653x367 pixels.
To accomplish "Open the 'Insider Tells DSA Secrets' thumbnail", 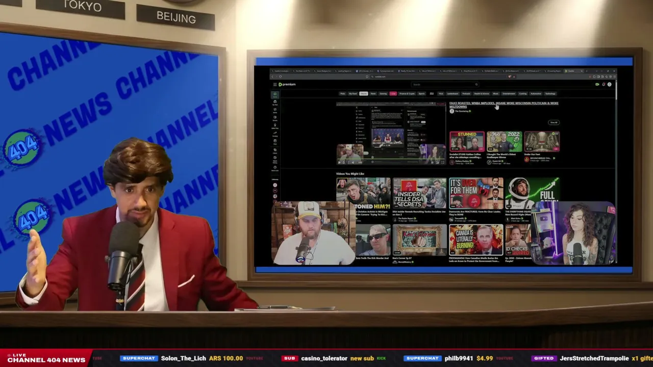I will 419,193.
